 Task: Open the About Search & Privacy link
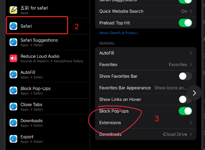click(x=119, y=33)
